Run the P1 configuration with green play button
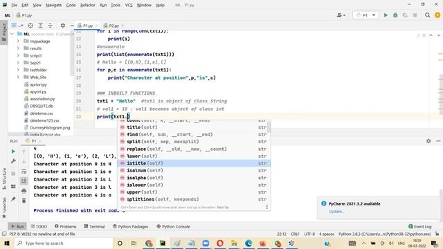Image resolution: width=443 pixels, height=249 pixels. click(386, 15)
